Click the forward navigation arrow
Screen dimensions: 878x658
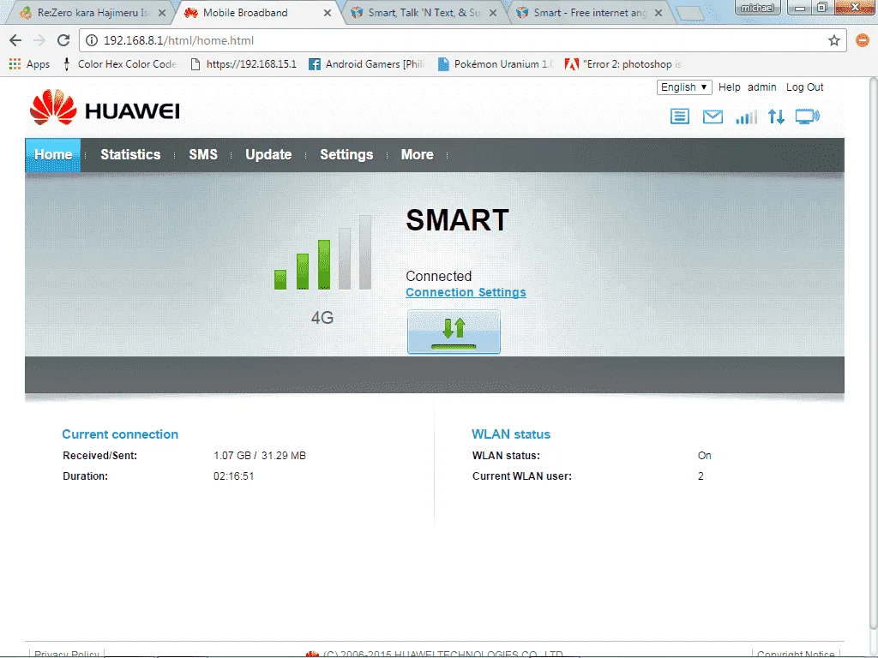(39, 40)
